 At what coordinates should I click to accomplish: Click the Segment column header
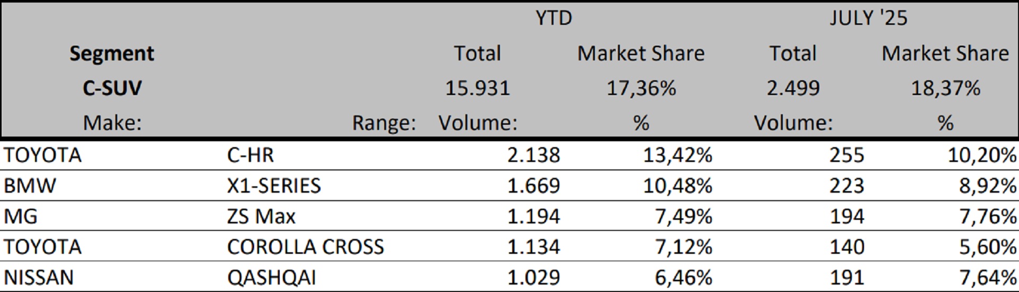[x=111, y=54]
